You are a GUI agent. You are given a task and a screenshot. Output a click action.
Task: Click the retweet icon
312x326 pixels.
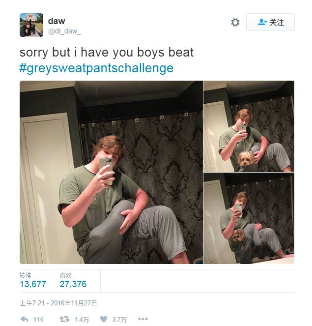click(64, 319)
